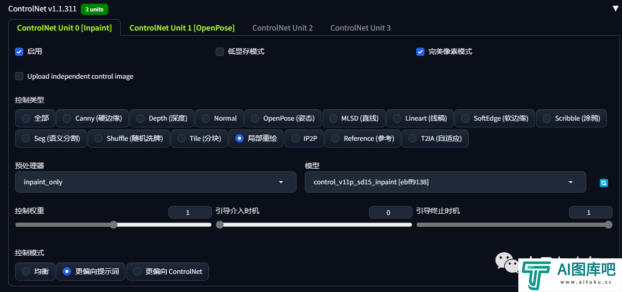This screenshot has height=292, width=622.
Task: Switch to ControlNet Unit 2 tab
Action: tap(282, 28)
